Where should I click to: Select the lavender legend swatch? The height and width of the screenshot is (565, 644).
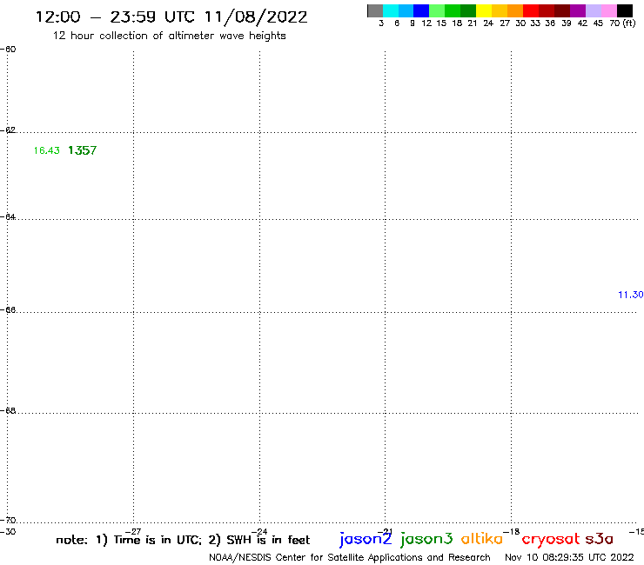point(594,10)
